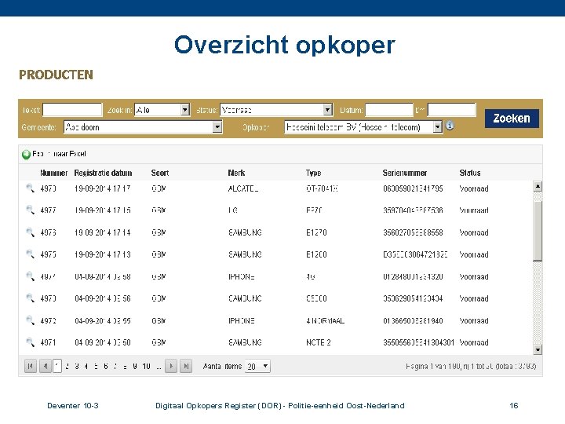Image resolution: width=565 pixels, height=424 pixels.
Task: Select current page 1 in the pager
Action: tap(57, 367)
